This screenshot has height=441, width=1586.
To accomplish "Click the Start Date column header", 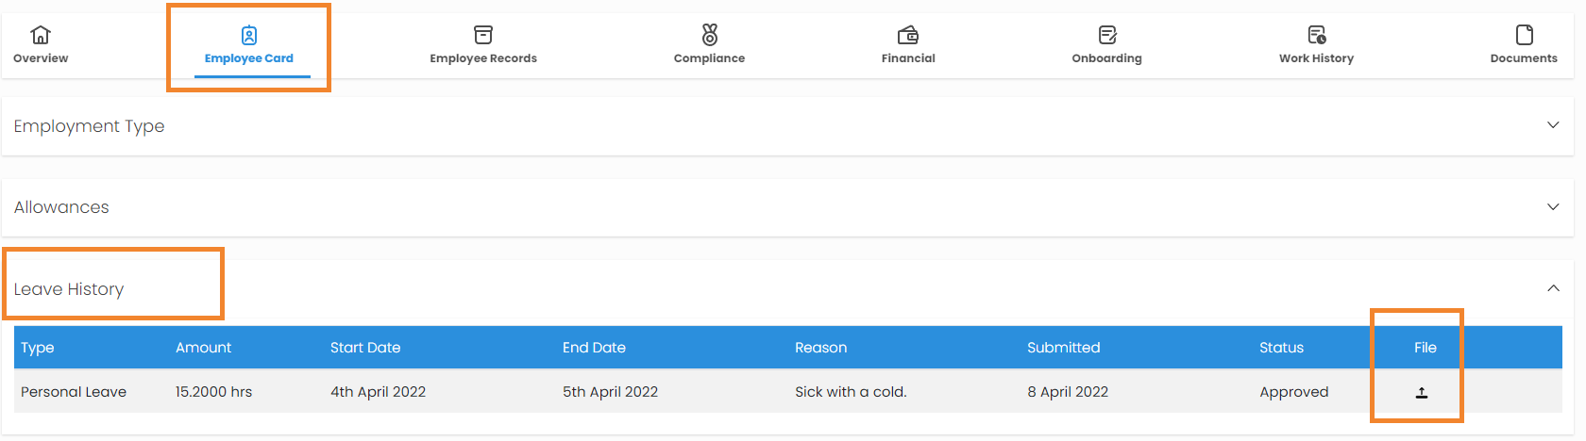I will pyautogui.click(x=365, y=348).
